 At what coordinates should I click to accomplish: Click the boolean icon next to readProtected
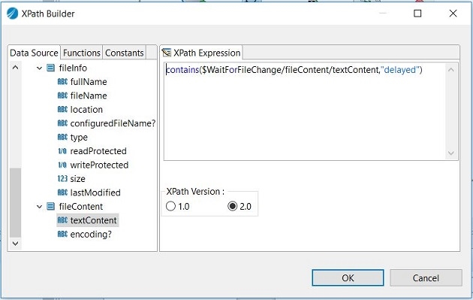click(62, 151)
